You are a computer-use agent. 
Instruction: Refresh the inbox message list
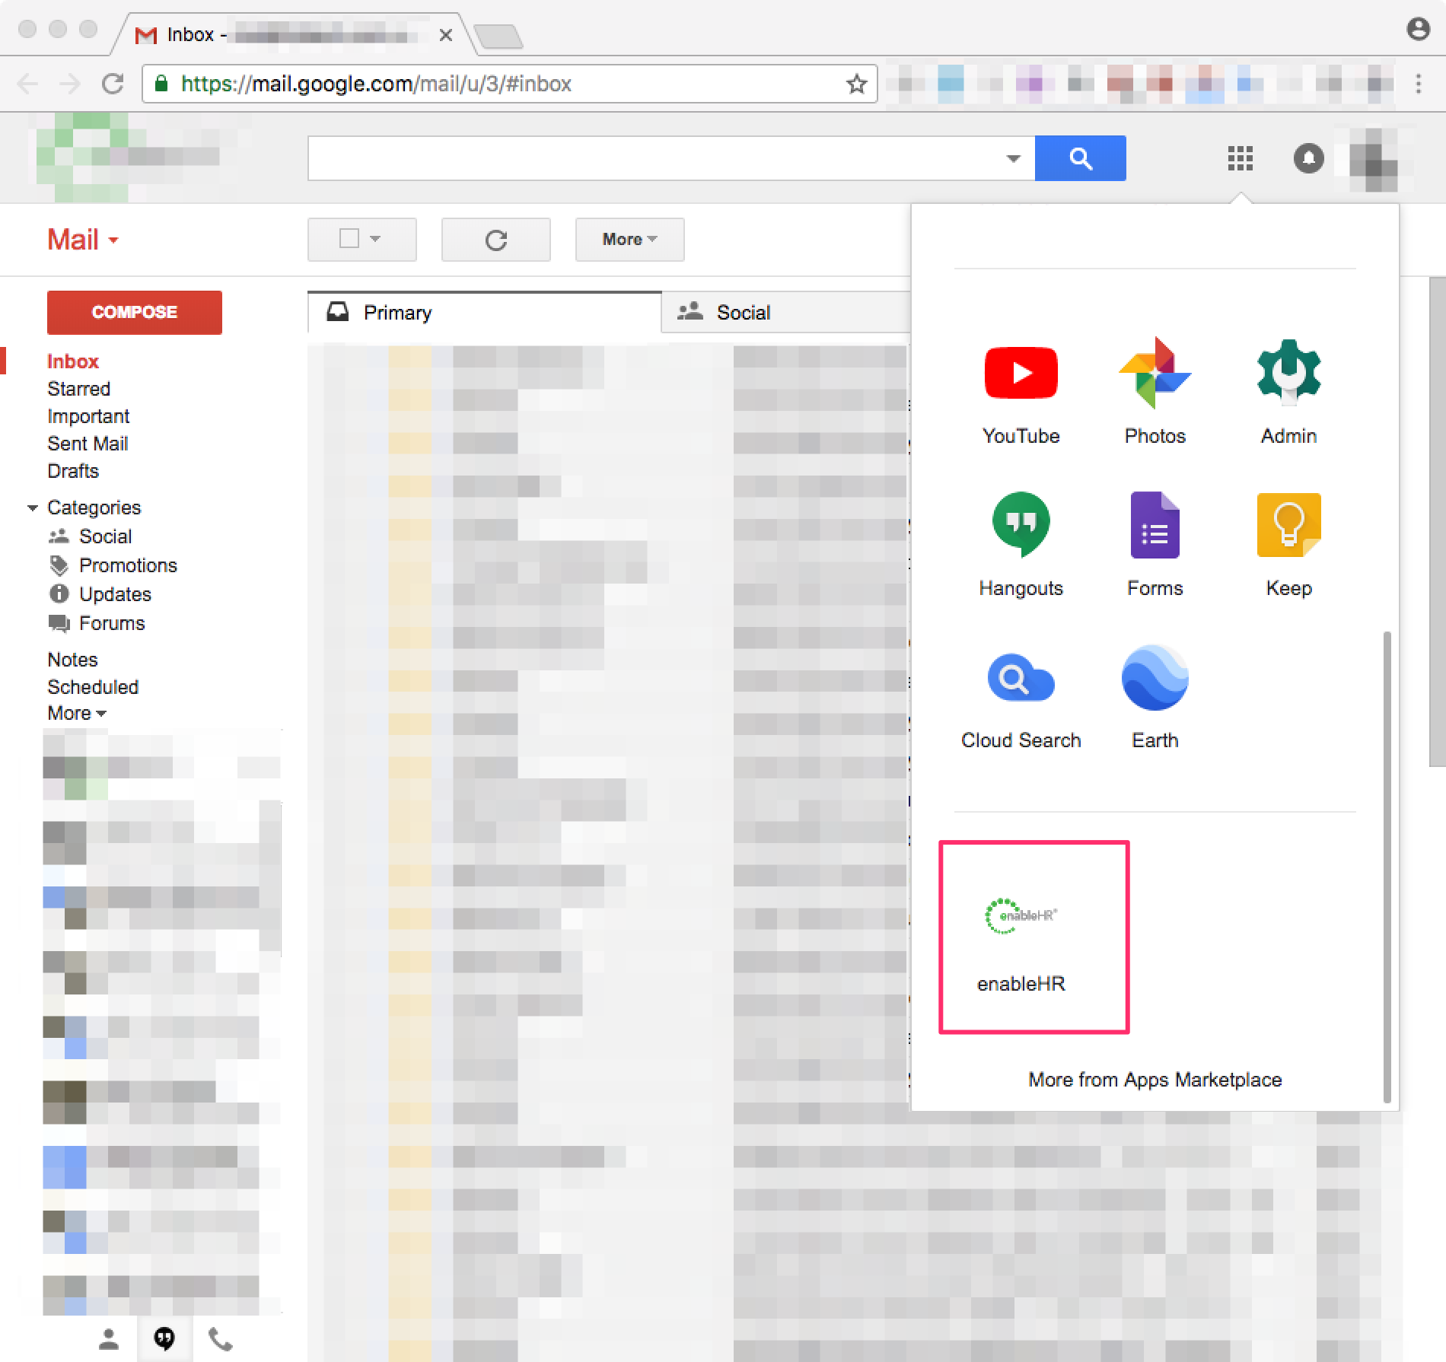pos(495,240)
